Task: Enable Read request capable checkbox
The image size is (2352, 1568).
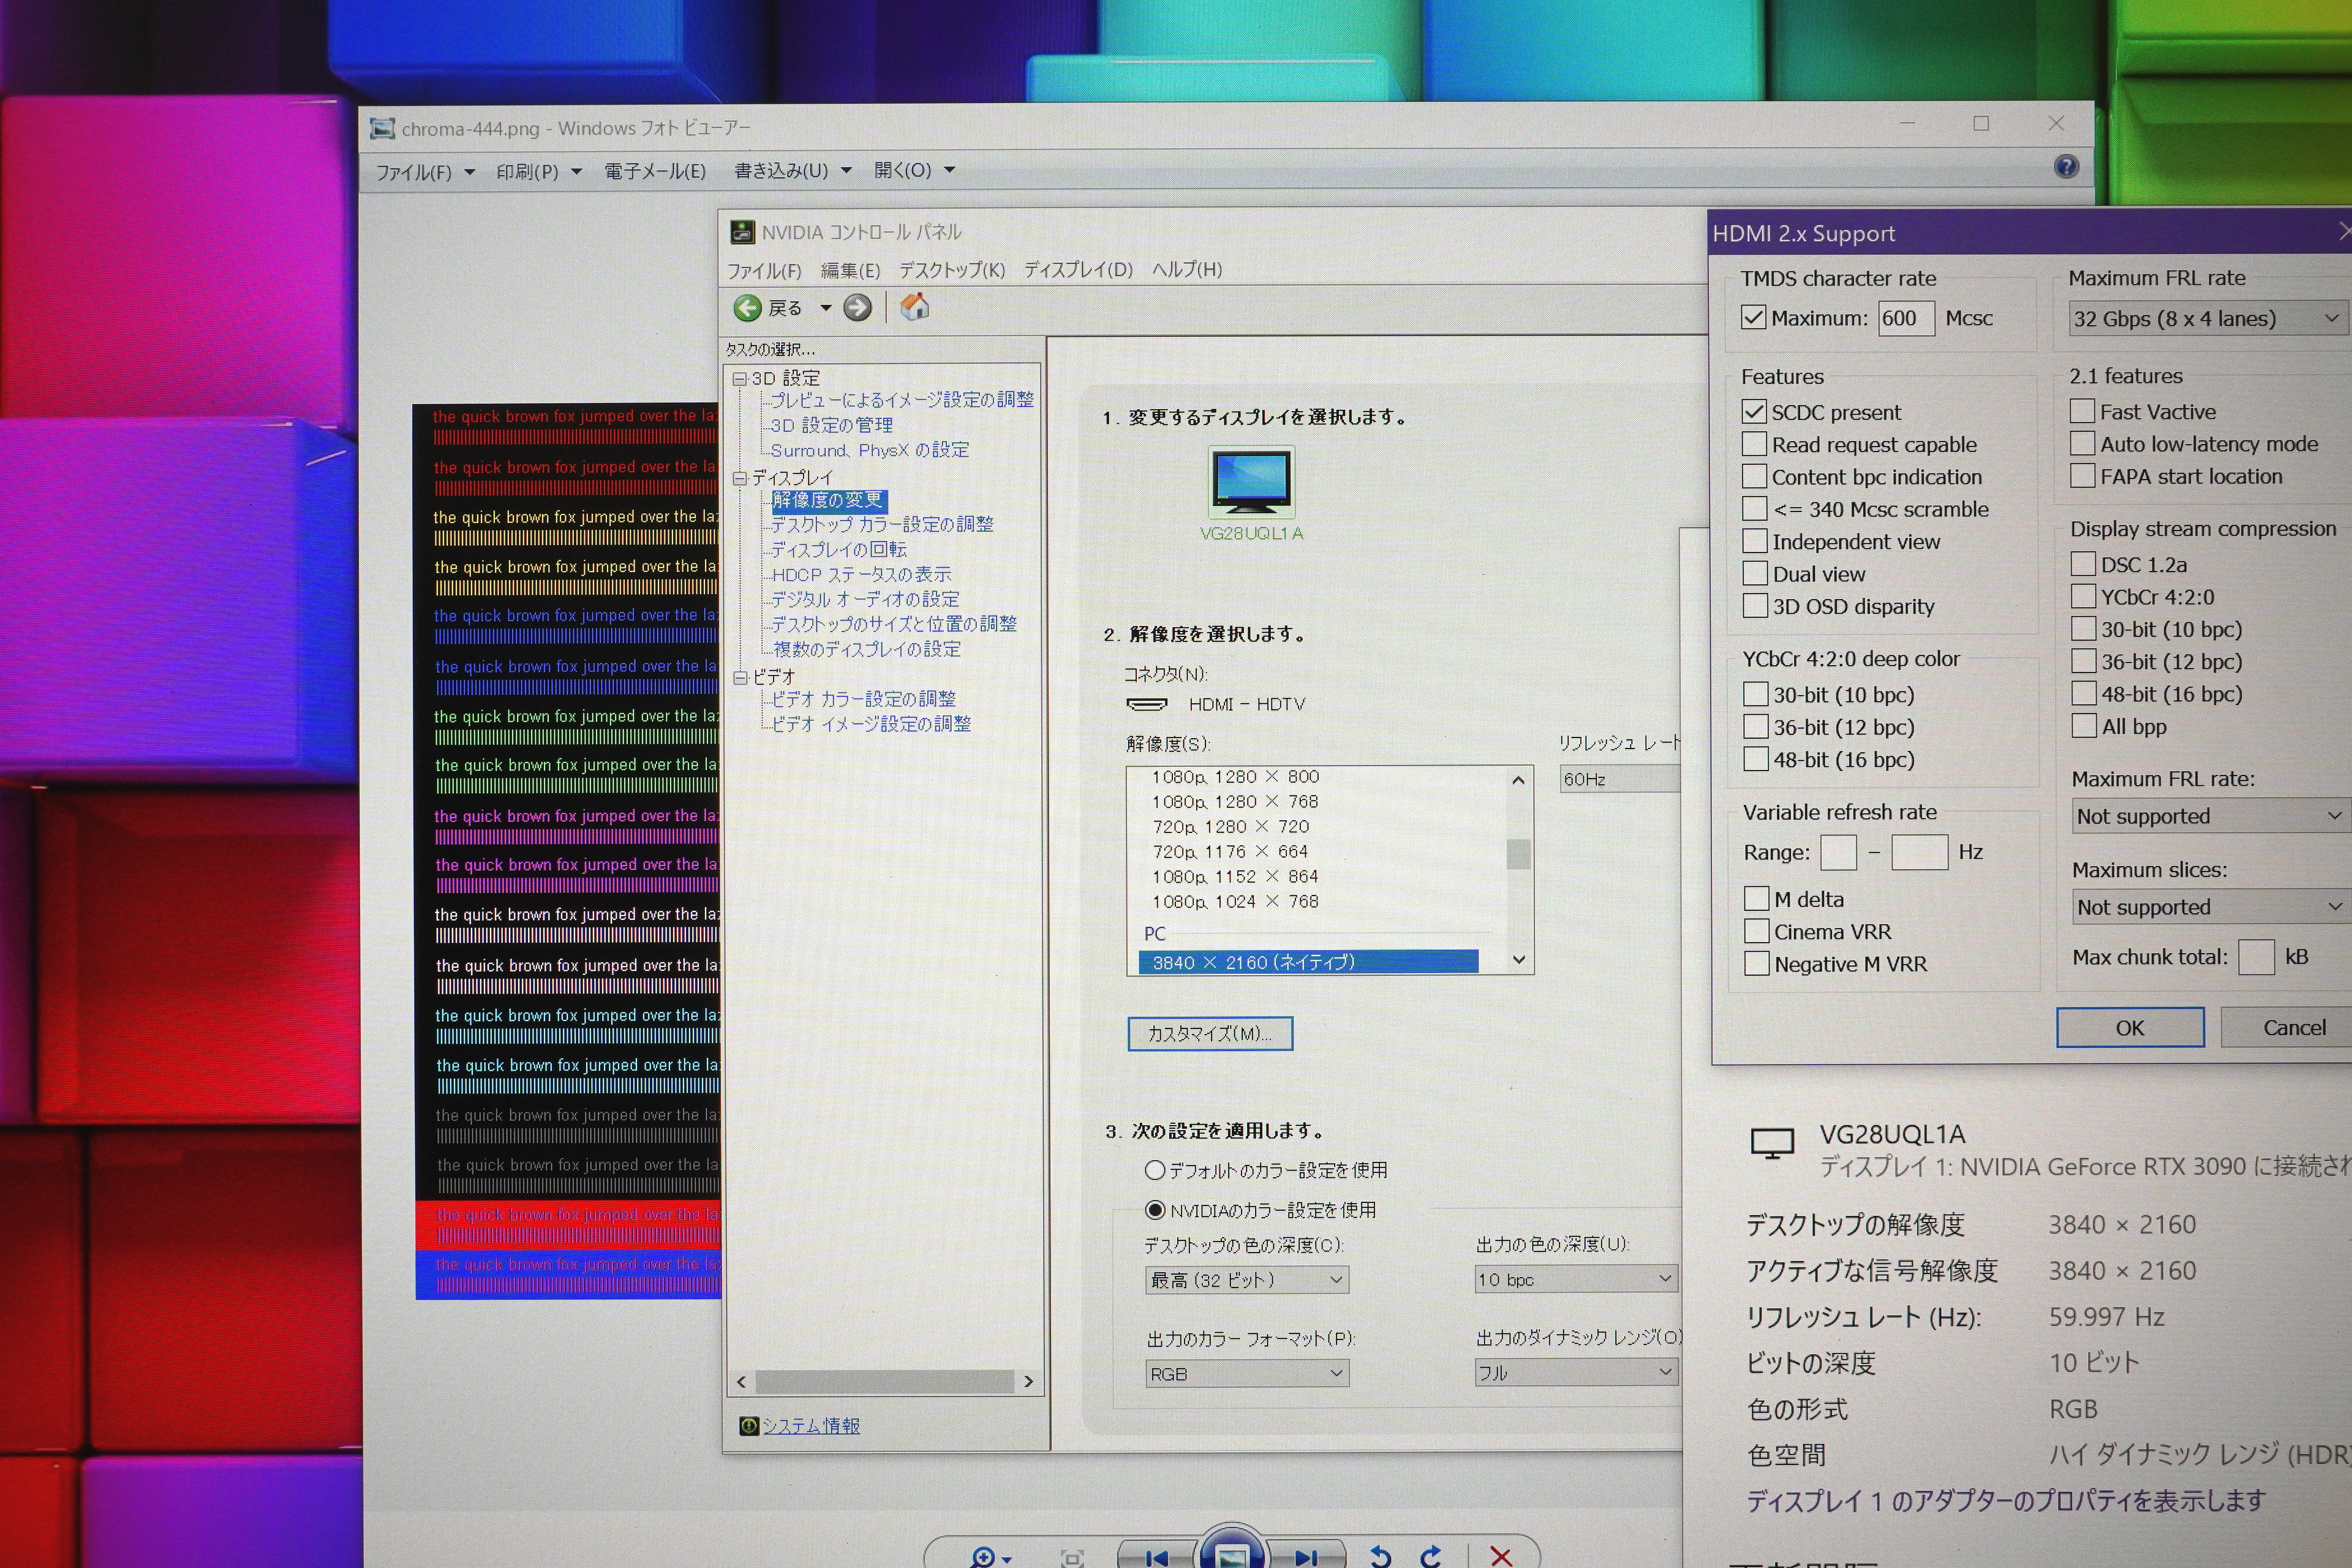Action: pyautogui.click(x=1754, y=443)
